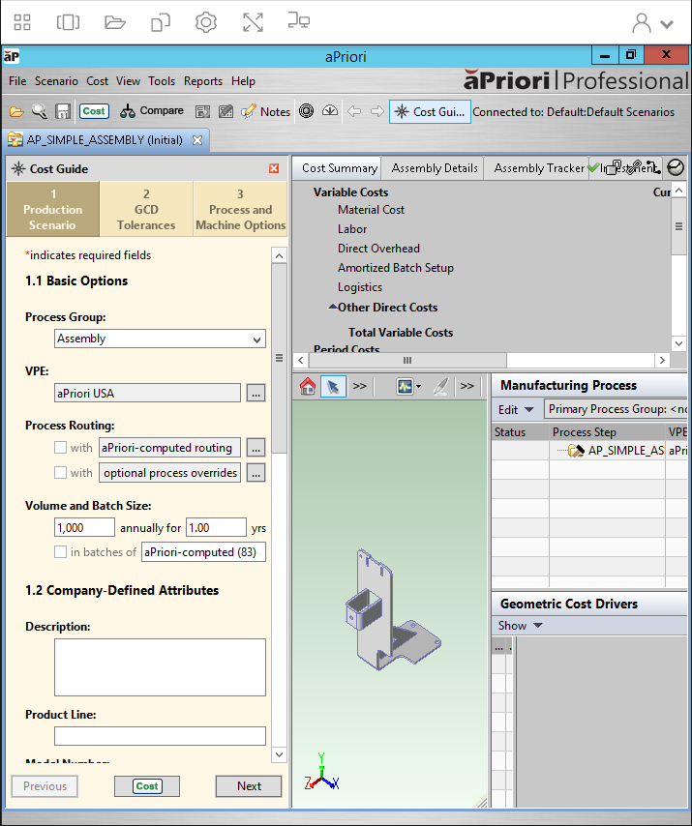Viewport: 692px width, 826px height.
Task: Click the green Cost toolbar icon
Action: (94, 111)
